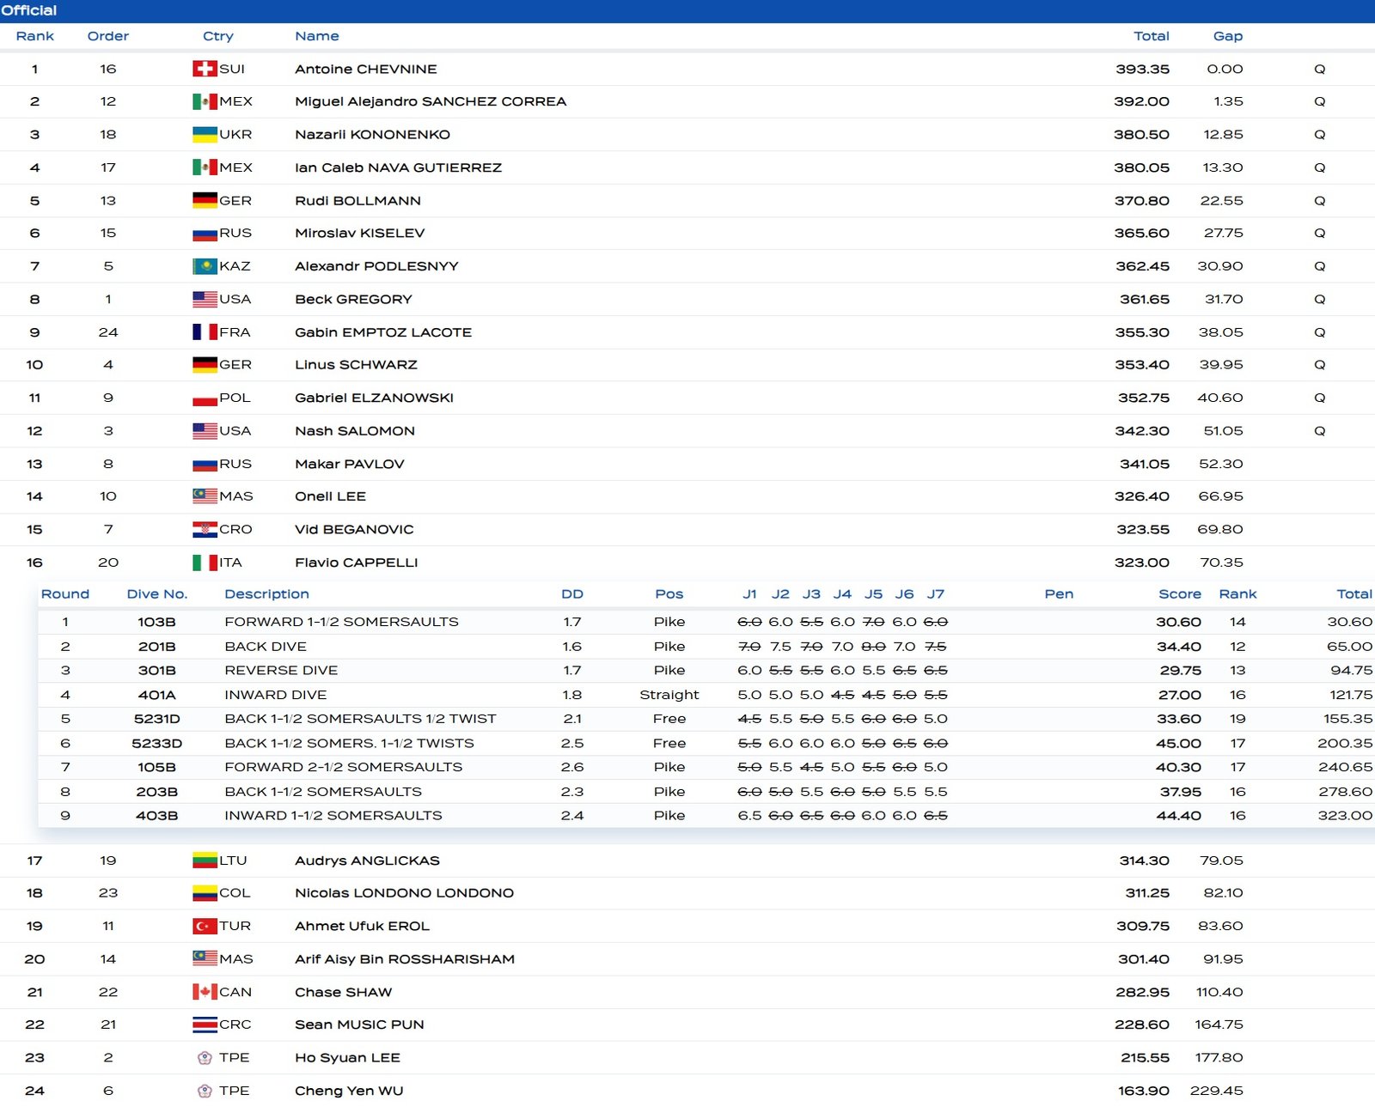The image size is (1375, 1107).
Task: Click the USA flag beside Nash SALOMON
Action: click(x=205, y=430)
